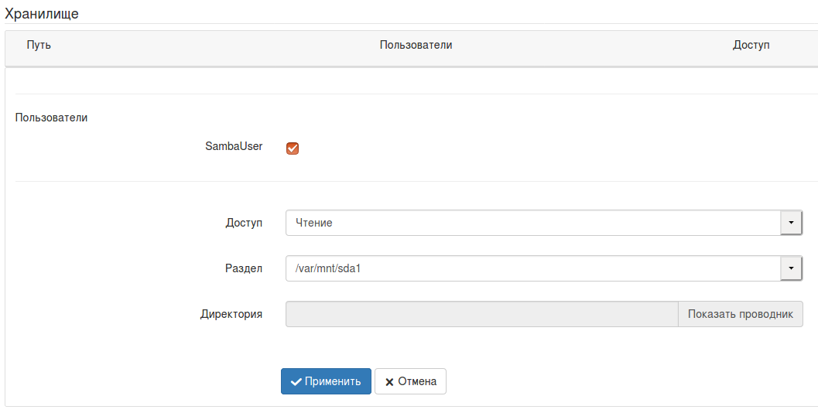Click the Пользователи column header

point(416,46)
